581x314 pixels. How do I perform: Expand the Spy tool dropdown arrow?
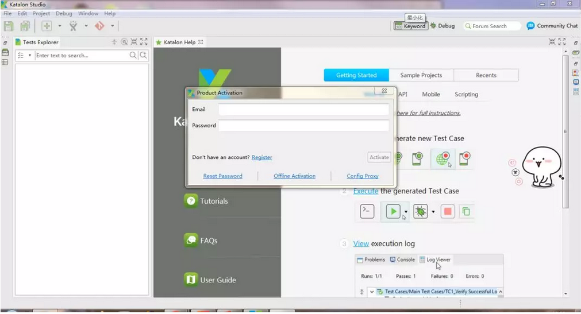pos(86,26)
